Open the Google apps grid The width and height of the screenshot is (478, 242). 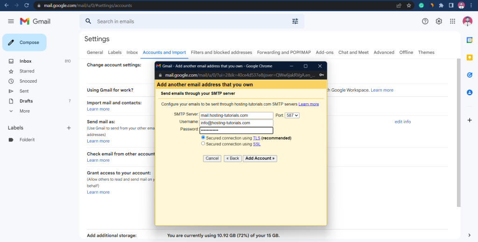click(x=452, y=21)
